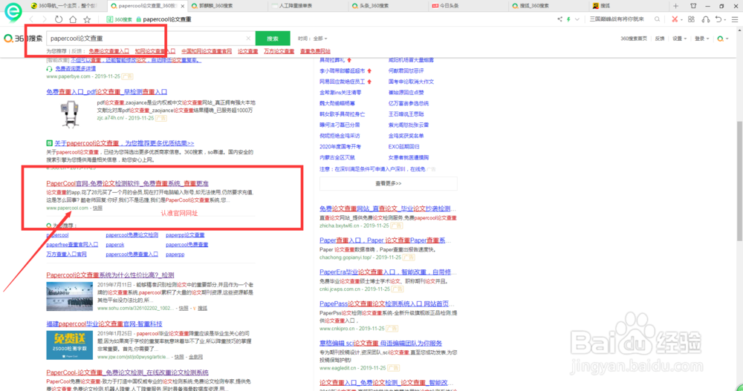Open Papercool论文查重系统为什么性价比高 result
This screenshot has height=391, width=743.
[110, 275]
